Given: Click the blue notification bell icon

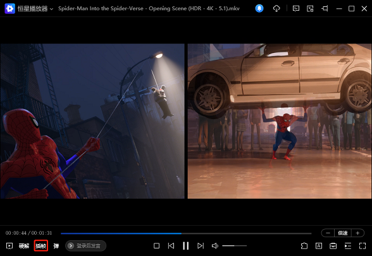Looking at the screenshot, I should 259,8.
